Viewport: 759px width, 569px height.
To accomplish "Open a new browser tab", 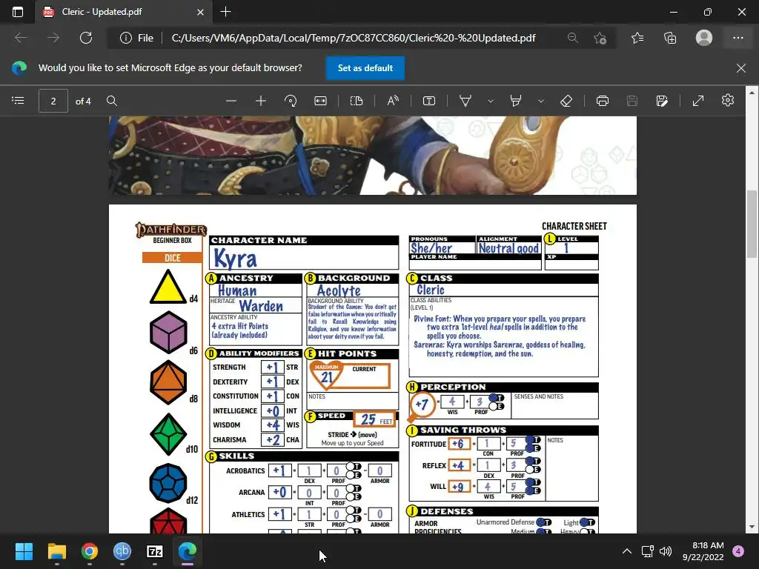I will [225, 12].
